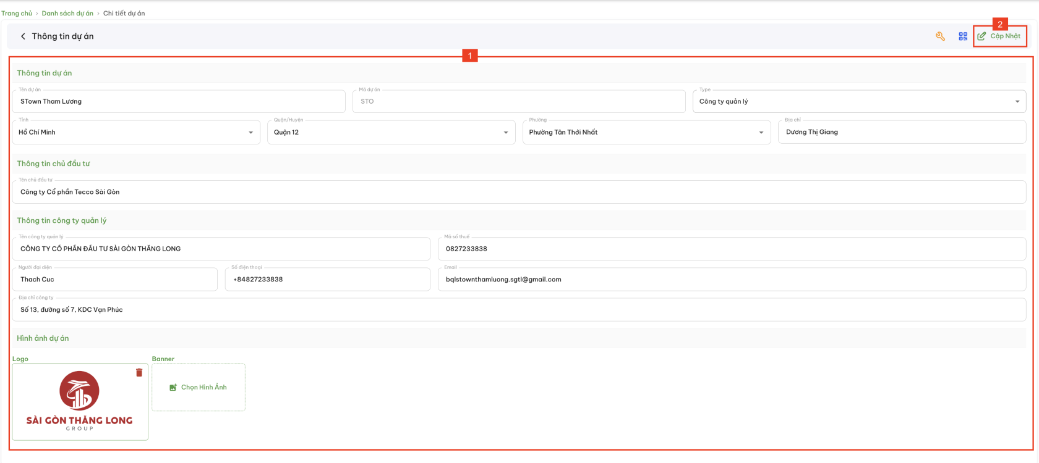Click the Hình ảnh dự án section heading
This screenshot has width=1039, height=463.
point(43,338)
